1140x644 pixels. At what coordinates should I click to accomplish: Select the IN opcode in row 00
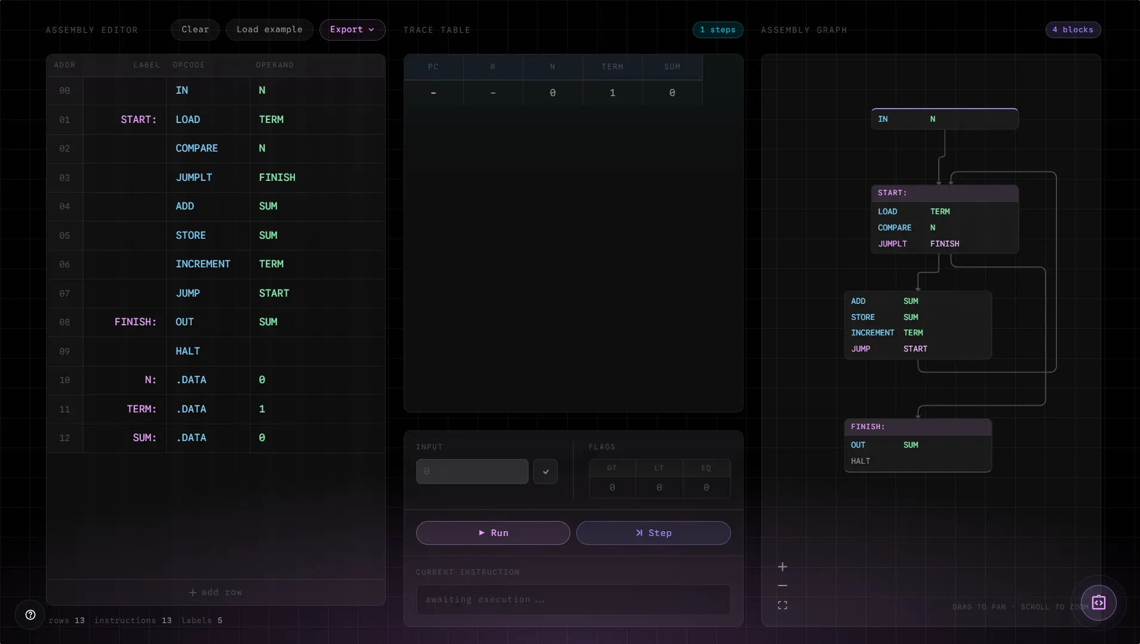point(182,91)
